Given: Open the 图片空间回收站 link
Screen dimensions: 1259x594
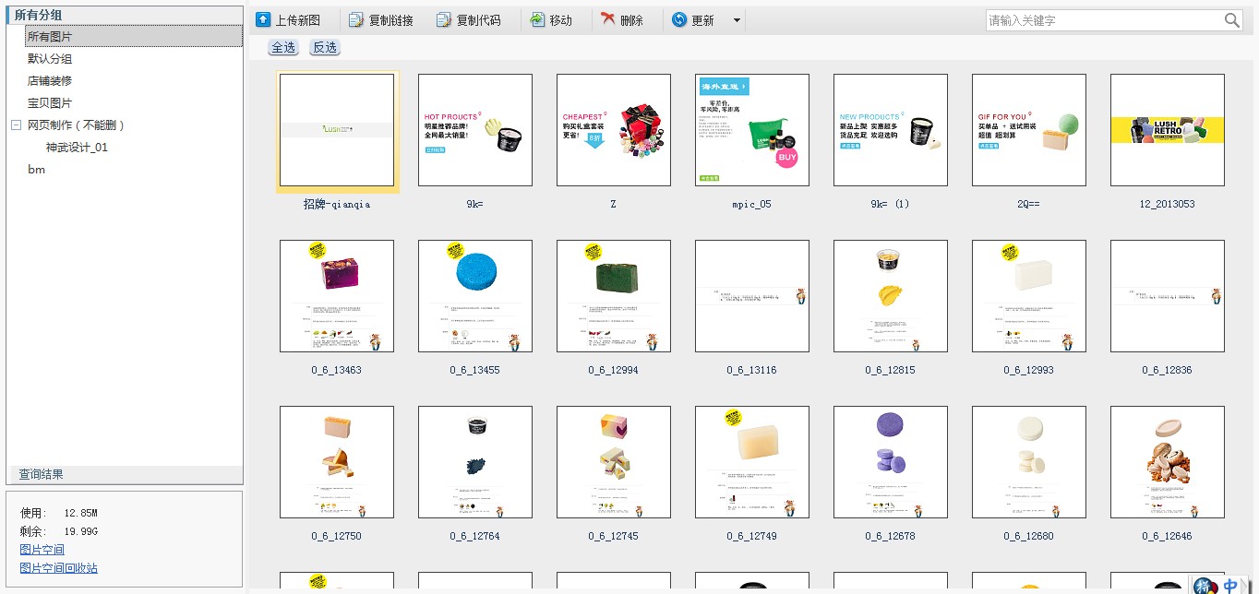Looking at the screenshot, I should point(59,568).
